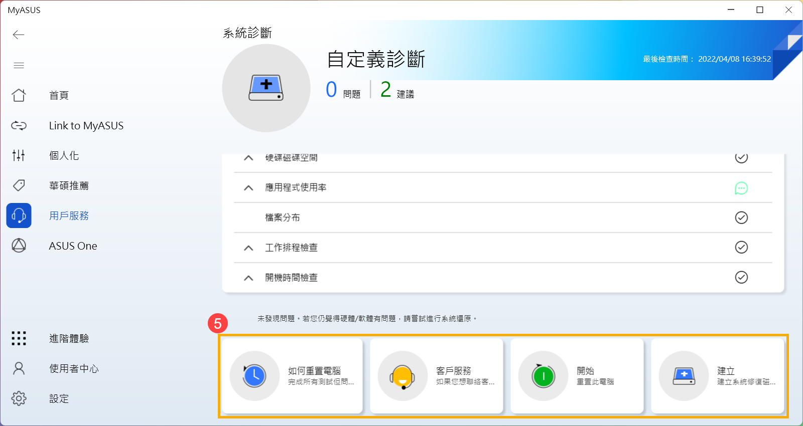The height and width of the screenshot is (426, 803).
Task: Click the 0 問題 count
Action: 343,90
